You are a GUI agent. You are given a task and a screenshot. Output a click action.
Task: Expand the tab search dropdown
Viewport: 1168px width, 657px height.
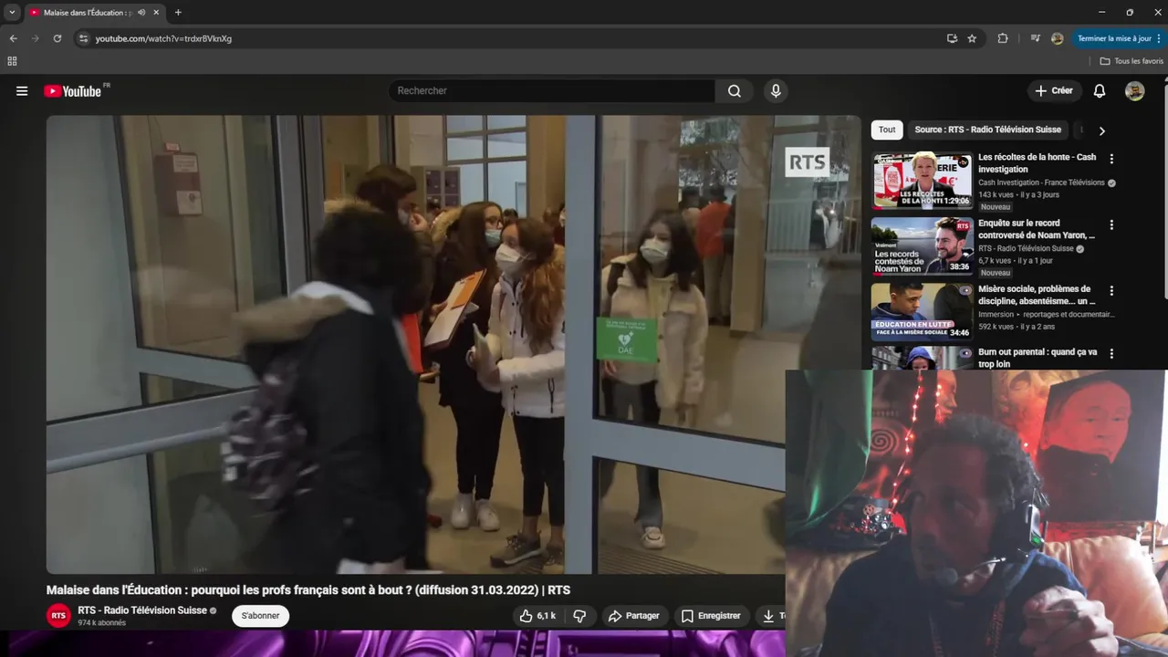[12, 13]
